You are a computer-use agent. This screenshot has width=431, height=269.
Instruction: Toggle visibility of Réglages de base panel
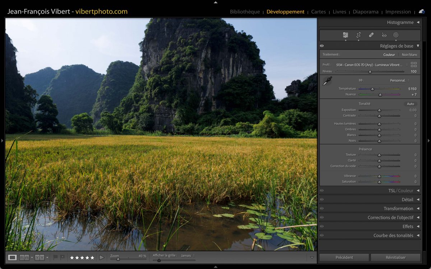click(x=322, y=46)
